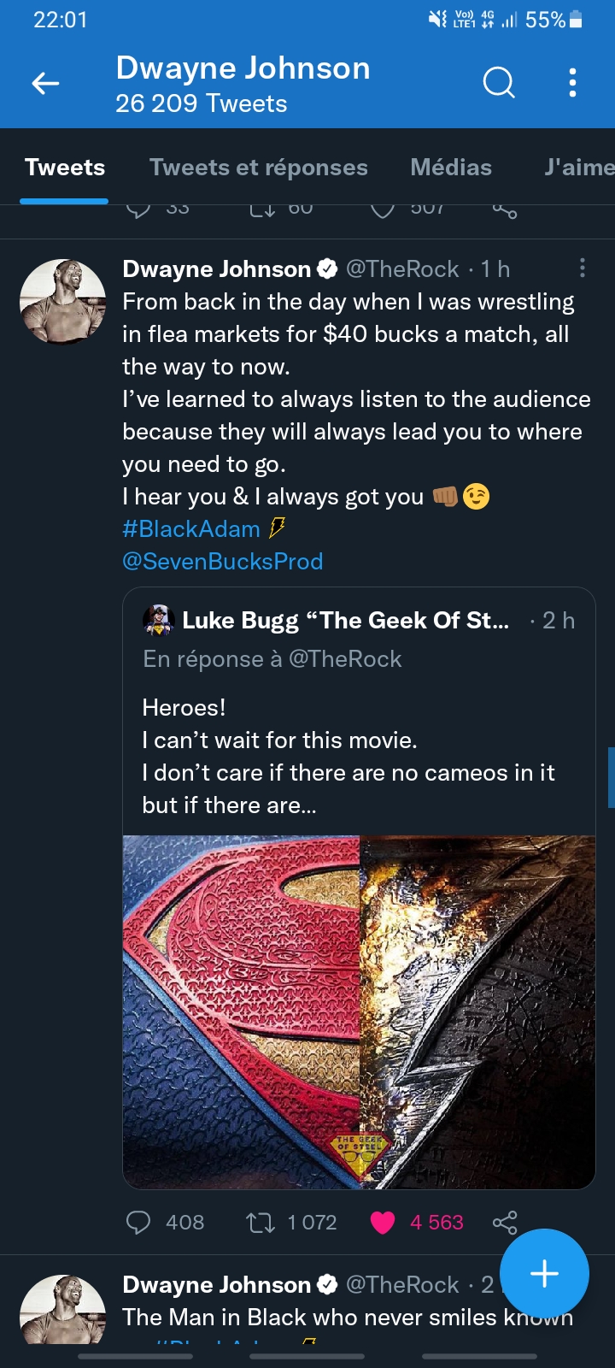Share the Black Adam tweet
This screenshot has height=1368, width=615.
(505, 1223)
